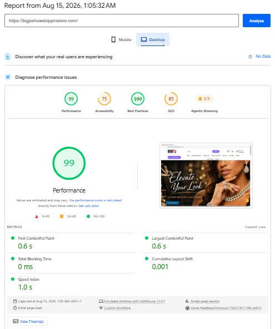Screen dimensions: 275x329
Task: Click the Analyze button
Action: tap(256, 21)
